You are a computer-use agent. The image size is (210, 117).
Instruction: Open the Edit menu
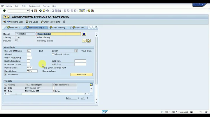coord(17,6)
